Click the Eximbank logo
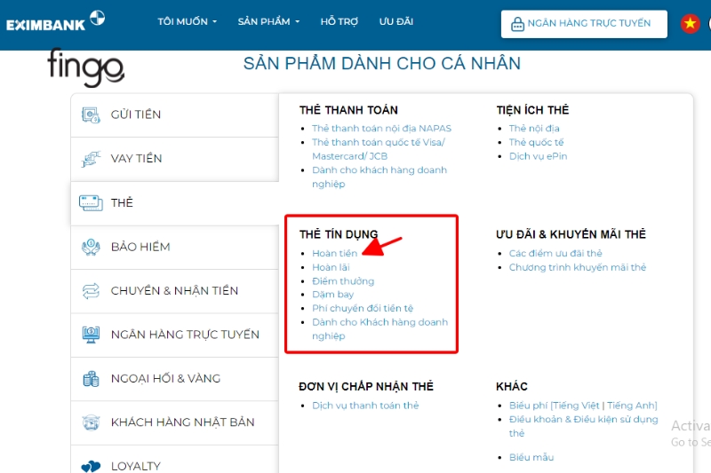Viewport: 711px width, 473px height. coord(55,20)
